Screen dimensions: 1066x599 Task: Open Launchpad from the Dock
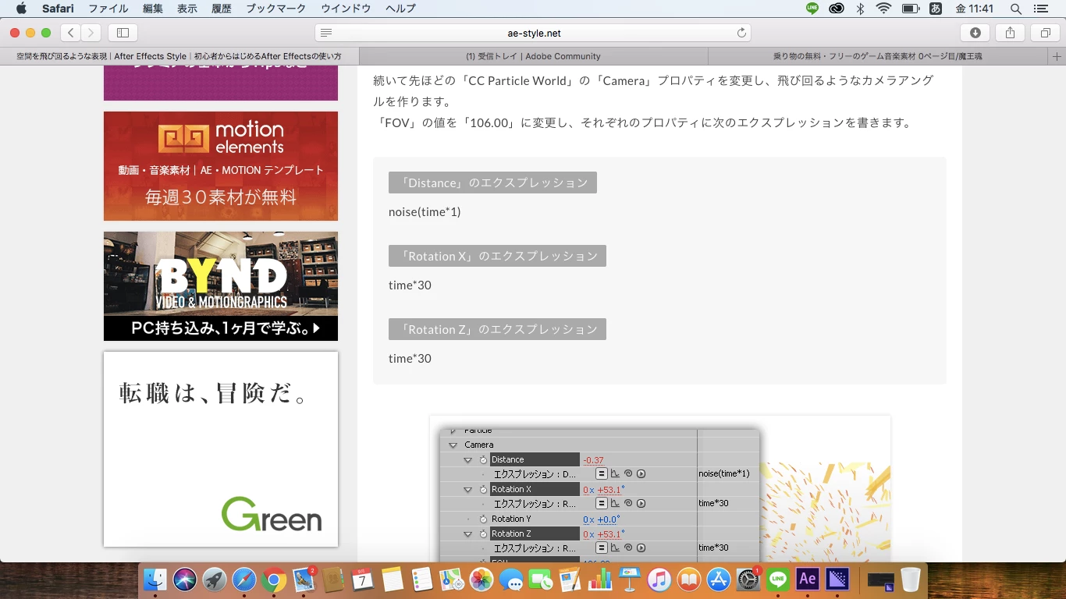tap(215, 580)
